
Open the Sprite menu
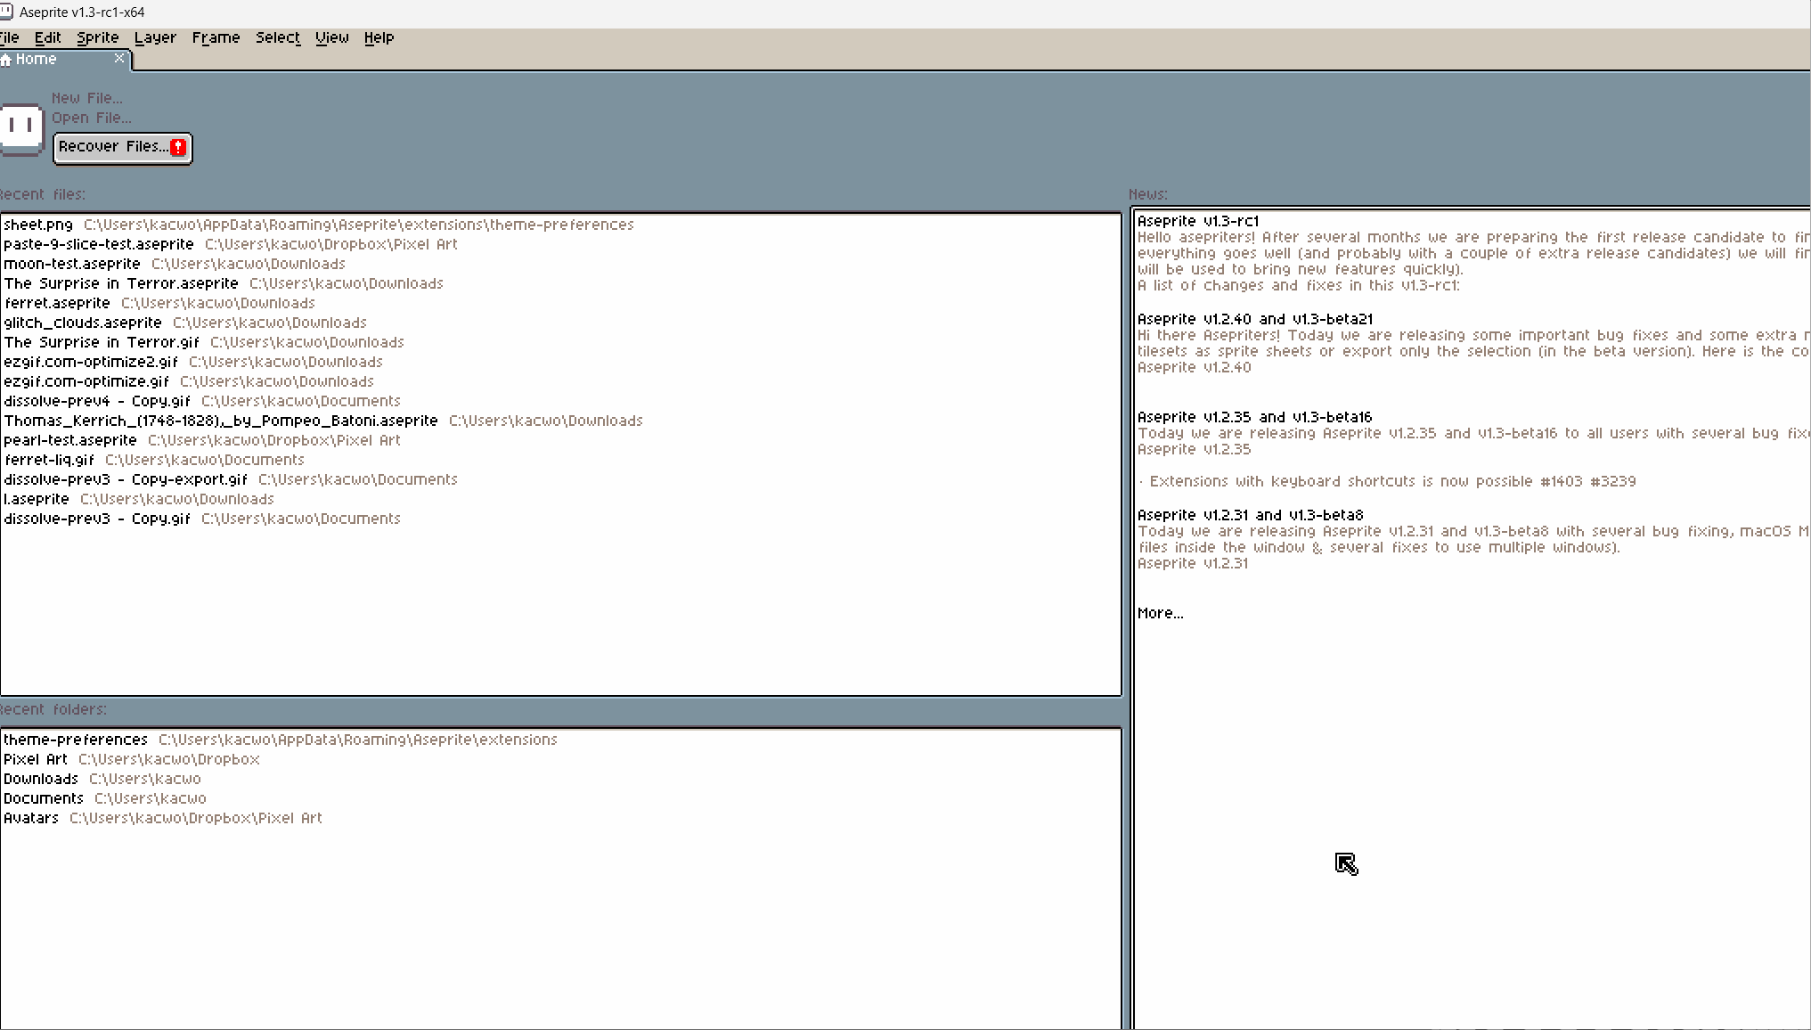[x=97, y=37]
